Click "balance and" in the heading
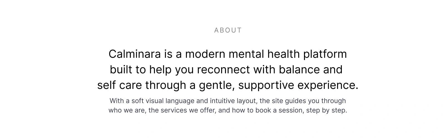 (311, 69)
